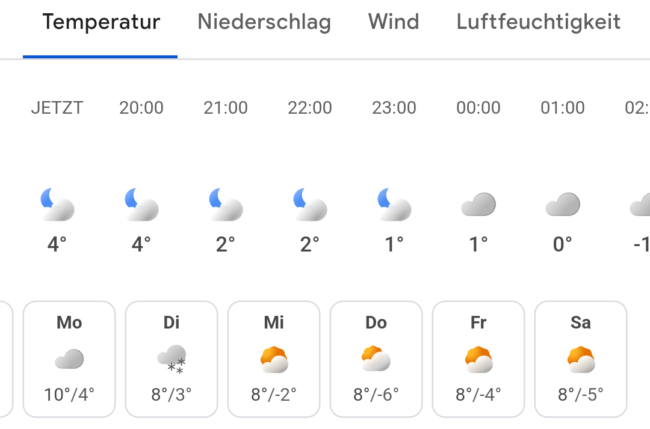The image size is (650, 429).
Task: Switch to the Niederschlag tab
Action: tap(264, 22)
